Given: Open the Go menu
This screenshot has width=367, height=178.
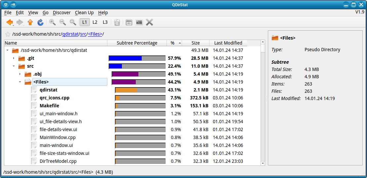Looking at the screenshot, I should pyautogui.click(x=45, y=13).
